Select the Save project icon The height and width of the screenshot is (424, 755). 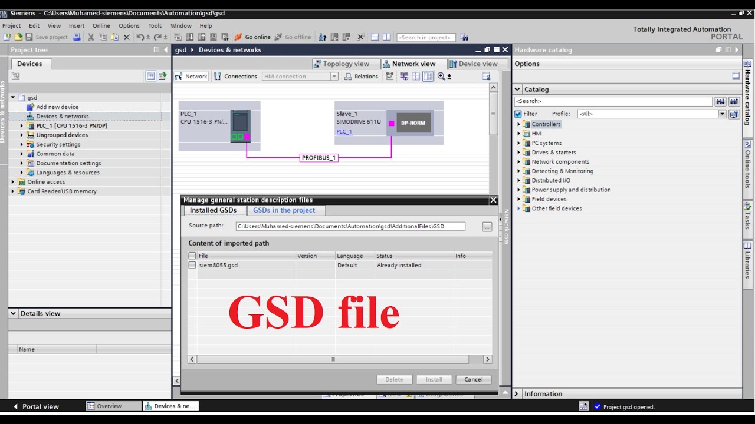click(x=30, y=37)
